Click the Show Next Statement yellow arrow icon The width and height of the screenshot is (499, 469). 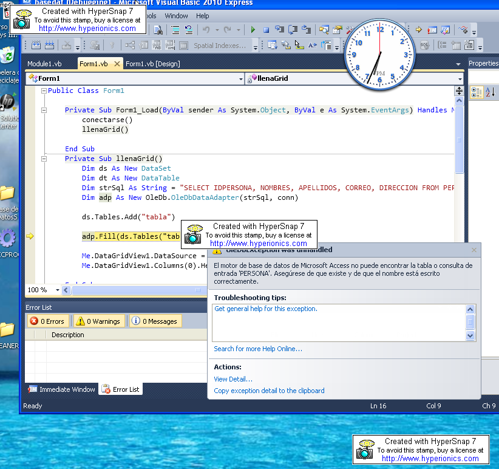pos(418,30)
